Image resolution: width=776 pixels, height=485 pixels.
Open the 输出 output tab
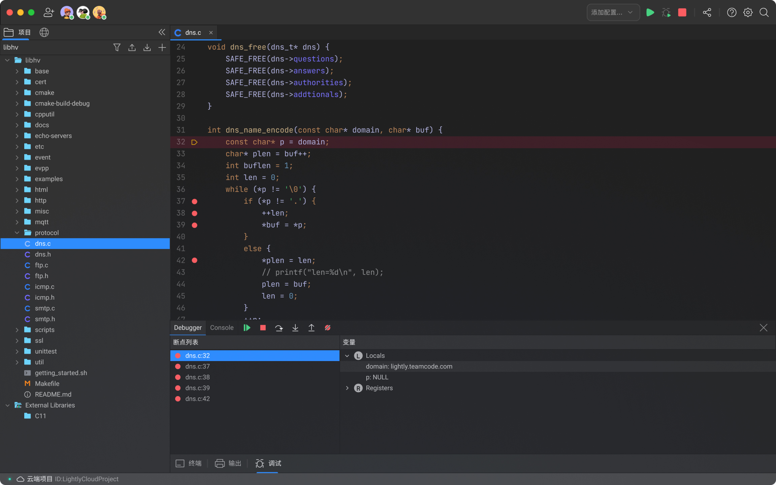click(x=228, y=463)
